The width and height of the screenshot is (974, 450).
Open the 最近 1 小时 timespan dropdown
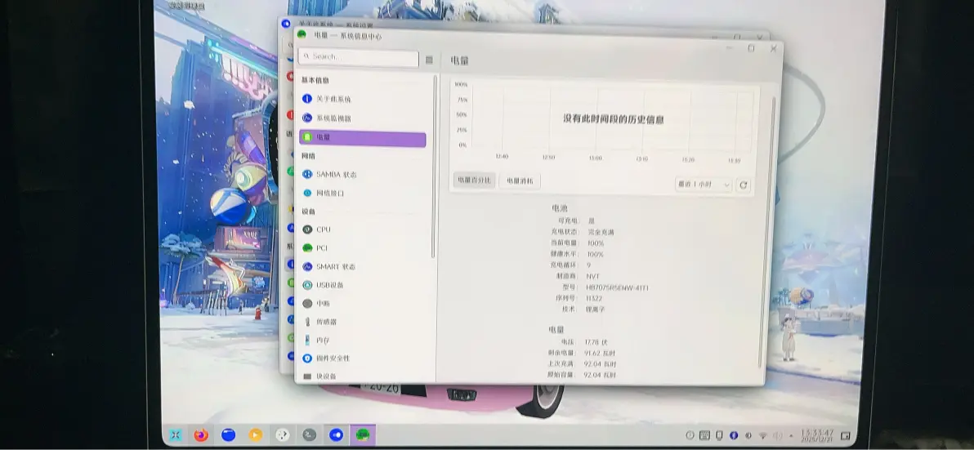coord(704,185)
